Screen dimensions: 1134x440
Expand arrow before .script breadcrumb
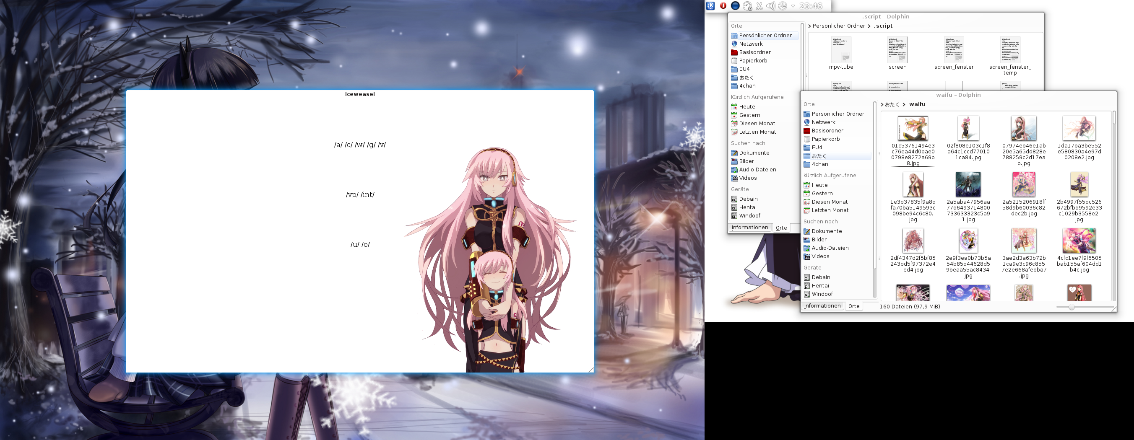[x=869, y=26]
